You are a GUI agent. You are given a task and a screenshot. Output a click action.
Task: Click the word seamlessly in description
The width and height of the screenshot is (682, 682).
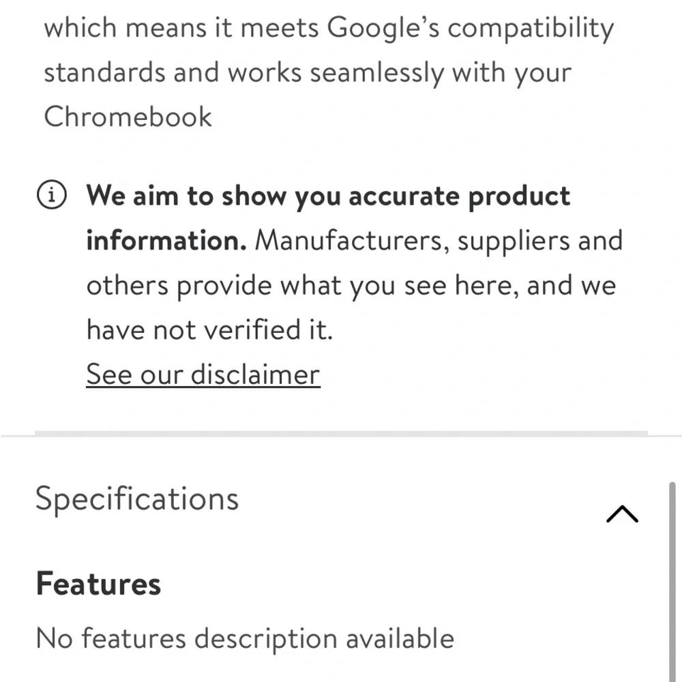pyautogui.click(x=376, y=73)
